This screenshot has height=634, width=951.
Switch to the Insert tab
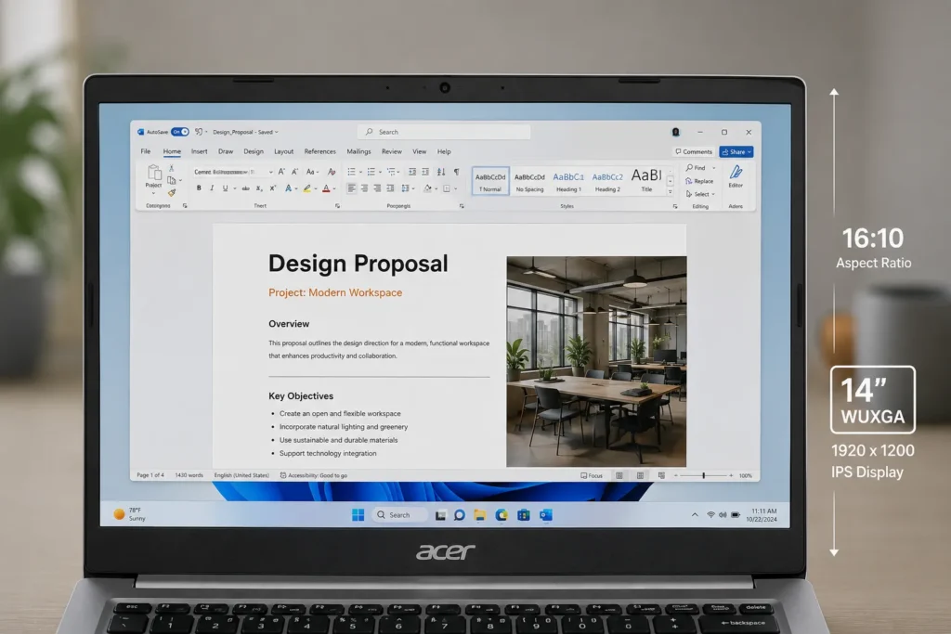(199, 151)
